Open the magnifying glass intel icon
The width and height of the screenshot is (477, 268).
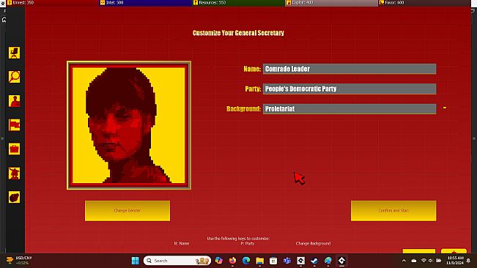pyautogui.click(x=15, y=77)
